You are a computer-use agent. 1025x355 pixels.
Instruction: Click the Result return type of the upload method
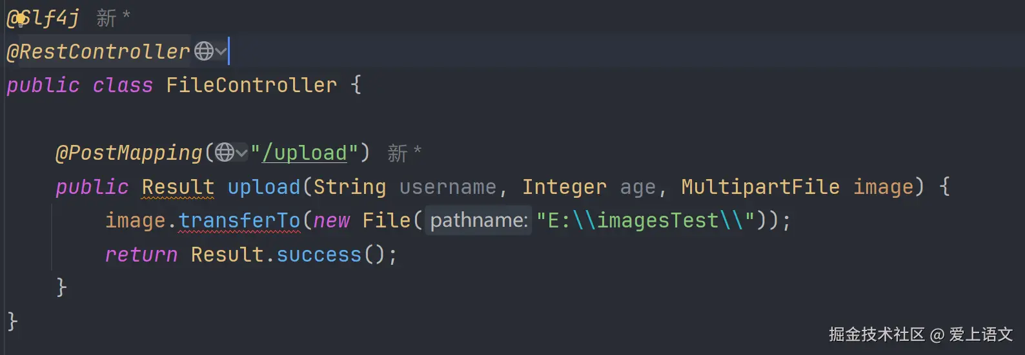pos(178,187)
